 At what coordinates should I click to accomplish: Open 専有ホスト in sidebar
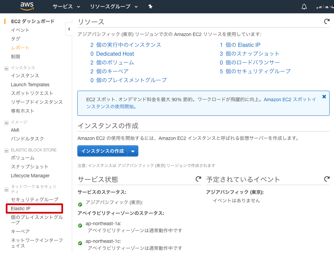pos(22,111)
